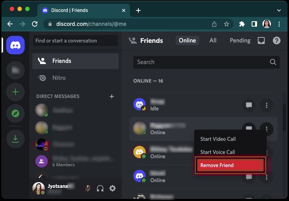Select Remove Friend in context menu
This screenshot has width=289, height=201.
point(230,165)
